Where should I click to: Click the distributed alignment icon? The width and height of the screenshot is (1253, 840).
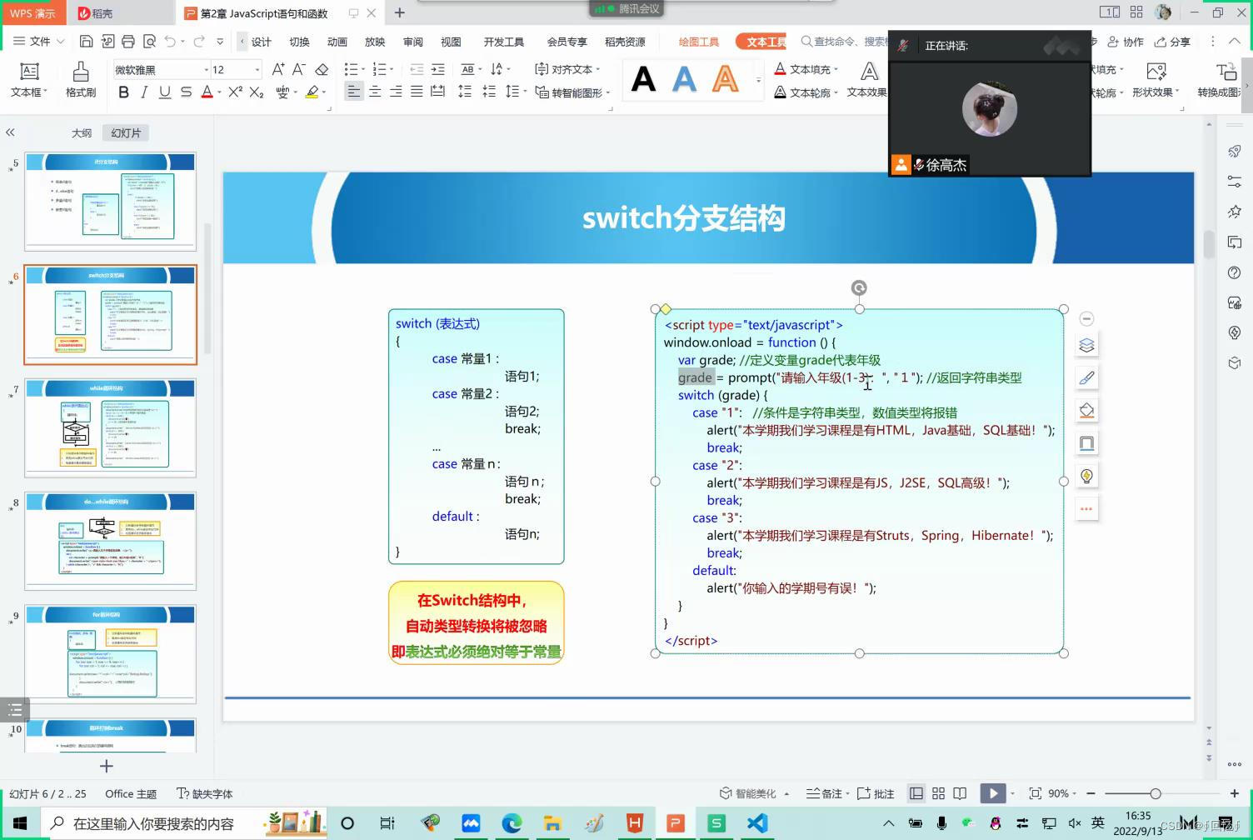437,92
